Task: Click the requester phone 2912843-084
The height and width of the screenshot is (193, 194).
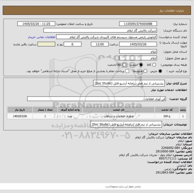Action: coord(165,172)
